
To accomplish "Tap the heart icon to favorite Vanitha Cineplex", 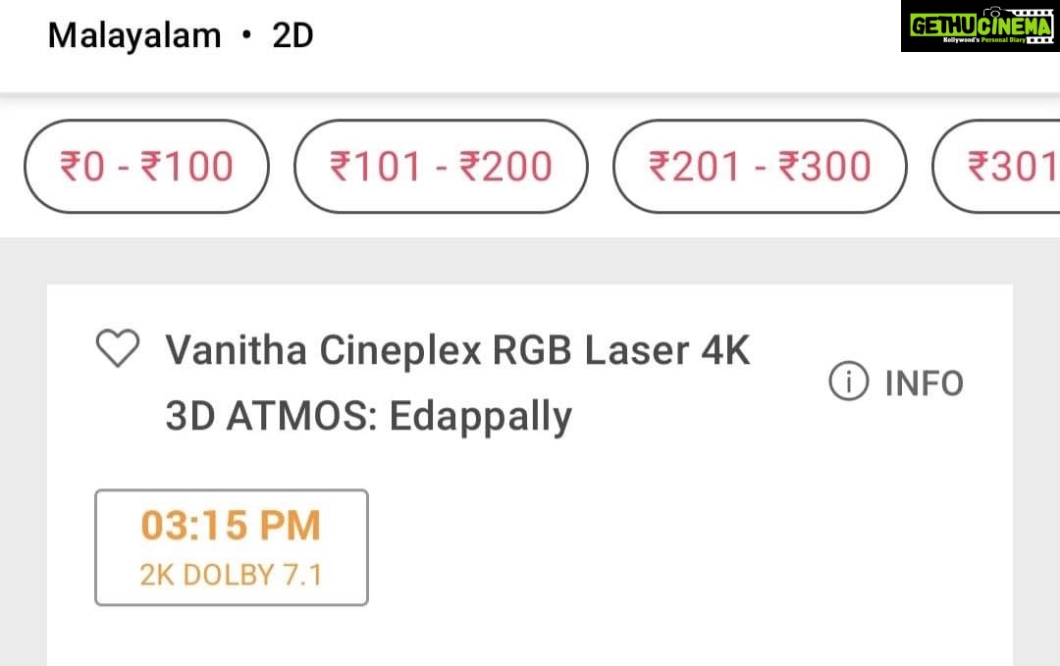I will (118, 350).
